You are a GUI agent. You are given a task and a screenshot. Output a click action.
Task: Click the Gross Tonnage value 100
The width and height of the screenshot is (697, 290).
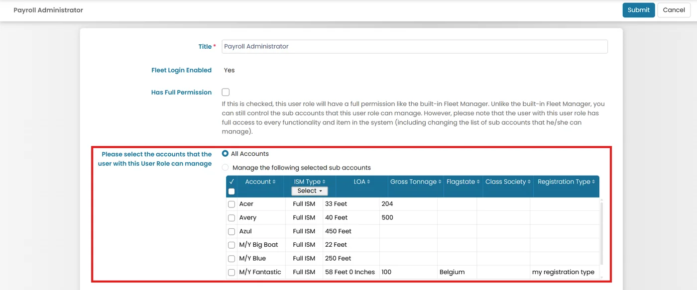[x=387, y=272]
